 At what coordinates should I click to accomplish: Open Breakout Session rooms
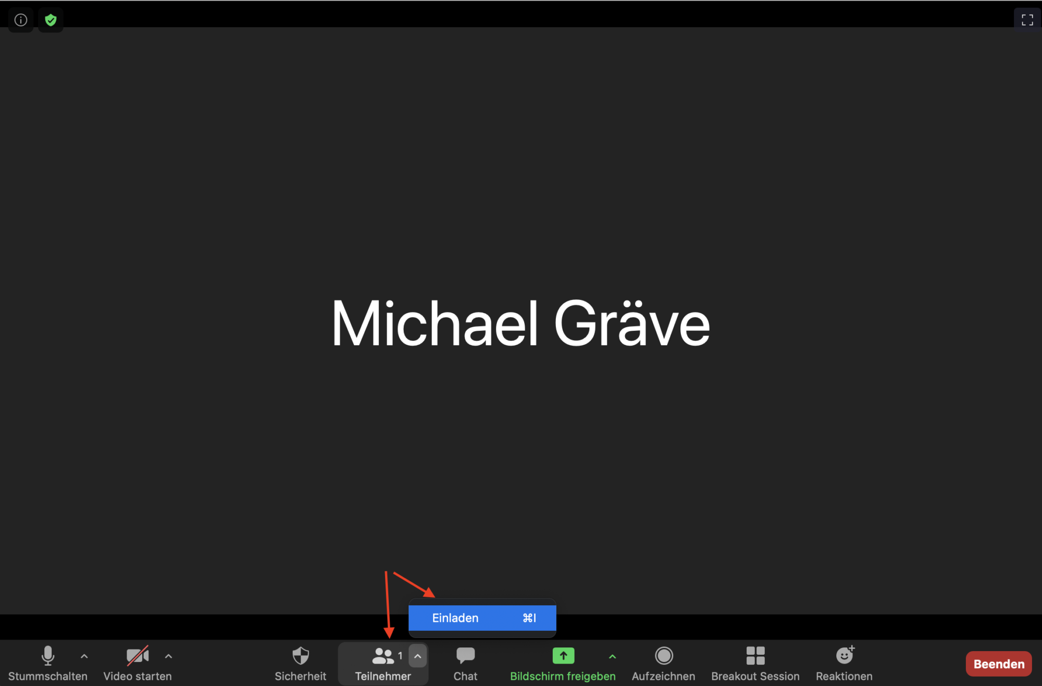point(755,663)
